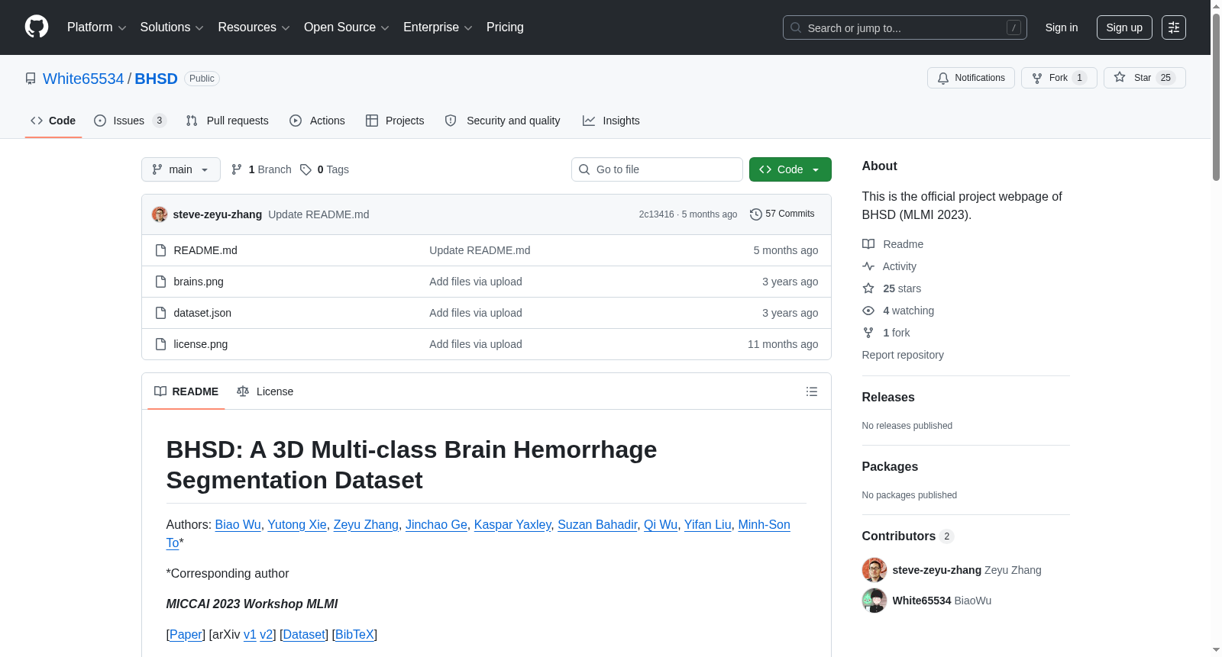Open the Paper link in README
Viewport: 1222px width, 657px height.
[186, 634]
